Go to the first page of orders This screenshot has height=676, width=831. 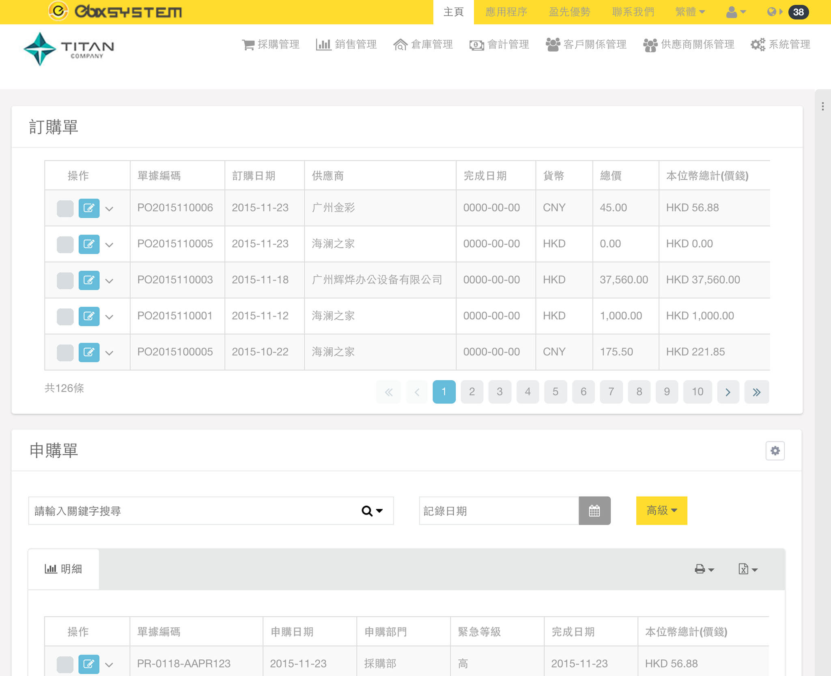[x=388, y=392]
